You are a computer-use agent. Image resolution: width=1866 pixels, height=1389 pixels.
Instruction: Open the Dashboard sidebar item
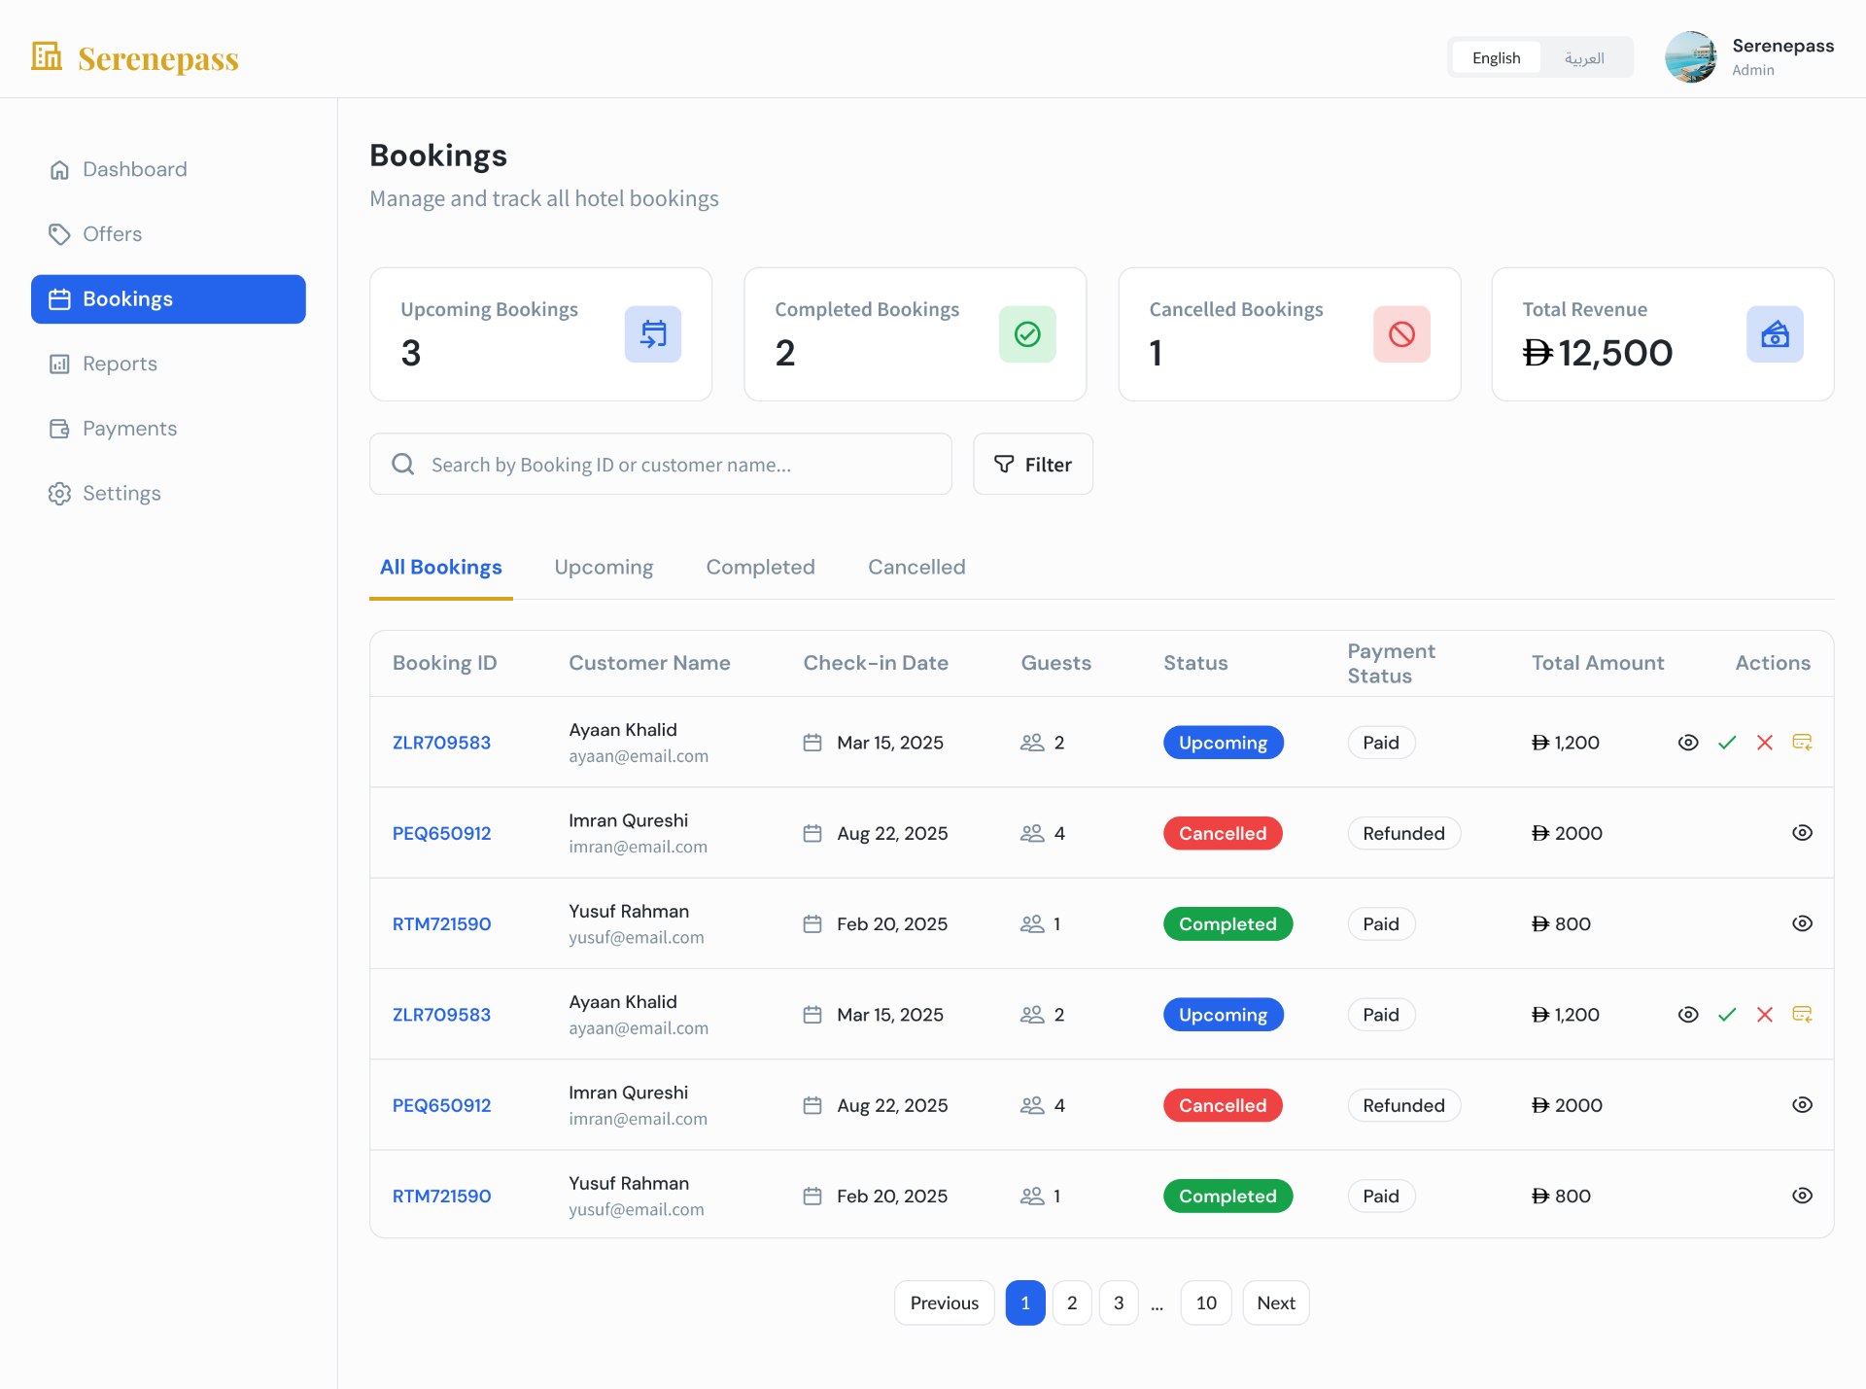coord(168,169)
